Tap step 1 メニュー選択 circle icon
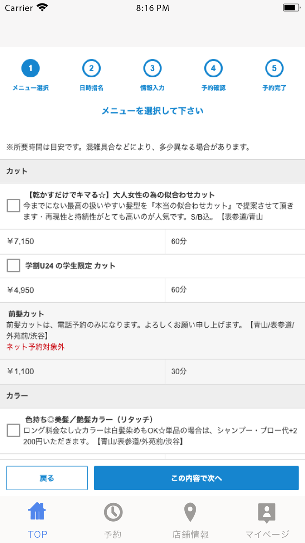 [30, 68]
